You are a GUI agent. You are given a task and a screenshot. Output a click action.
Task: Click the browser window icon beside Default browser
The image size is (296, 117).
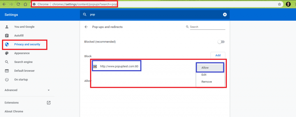click(x=7, y=71)
